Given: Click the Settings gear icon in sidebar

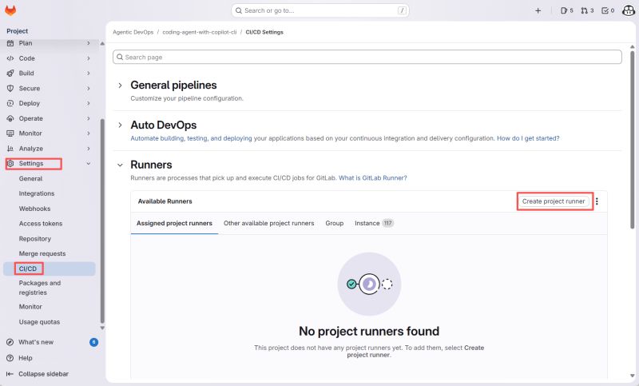Looking at the screenshot, I should coord(10,164).
